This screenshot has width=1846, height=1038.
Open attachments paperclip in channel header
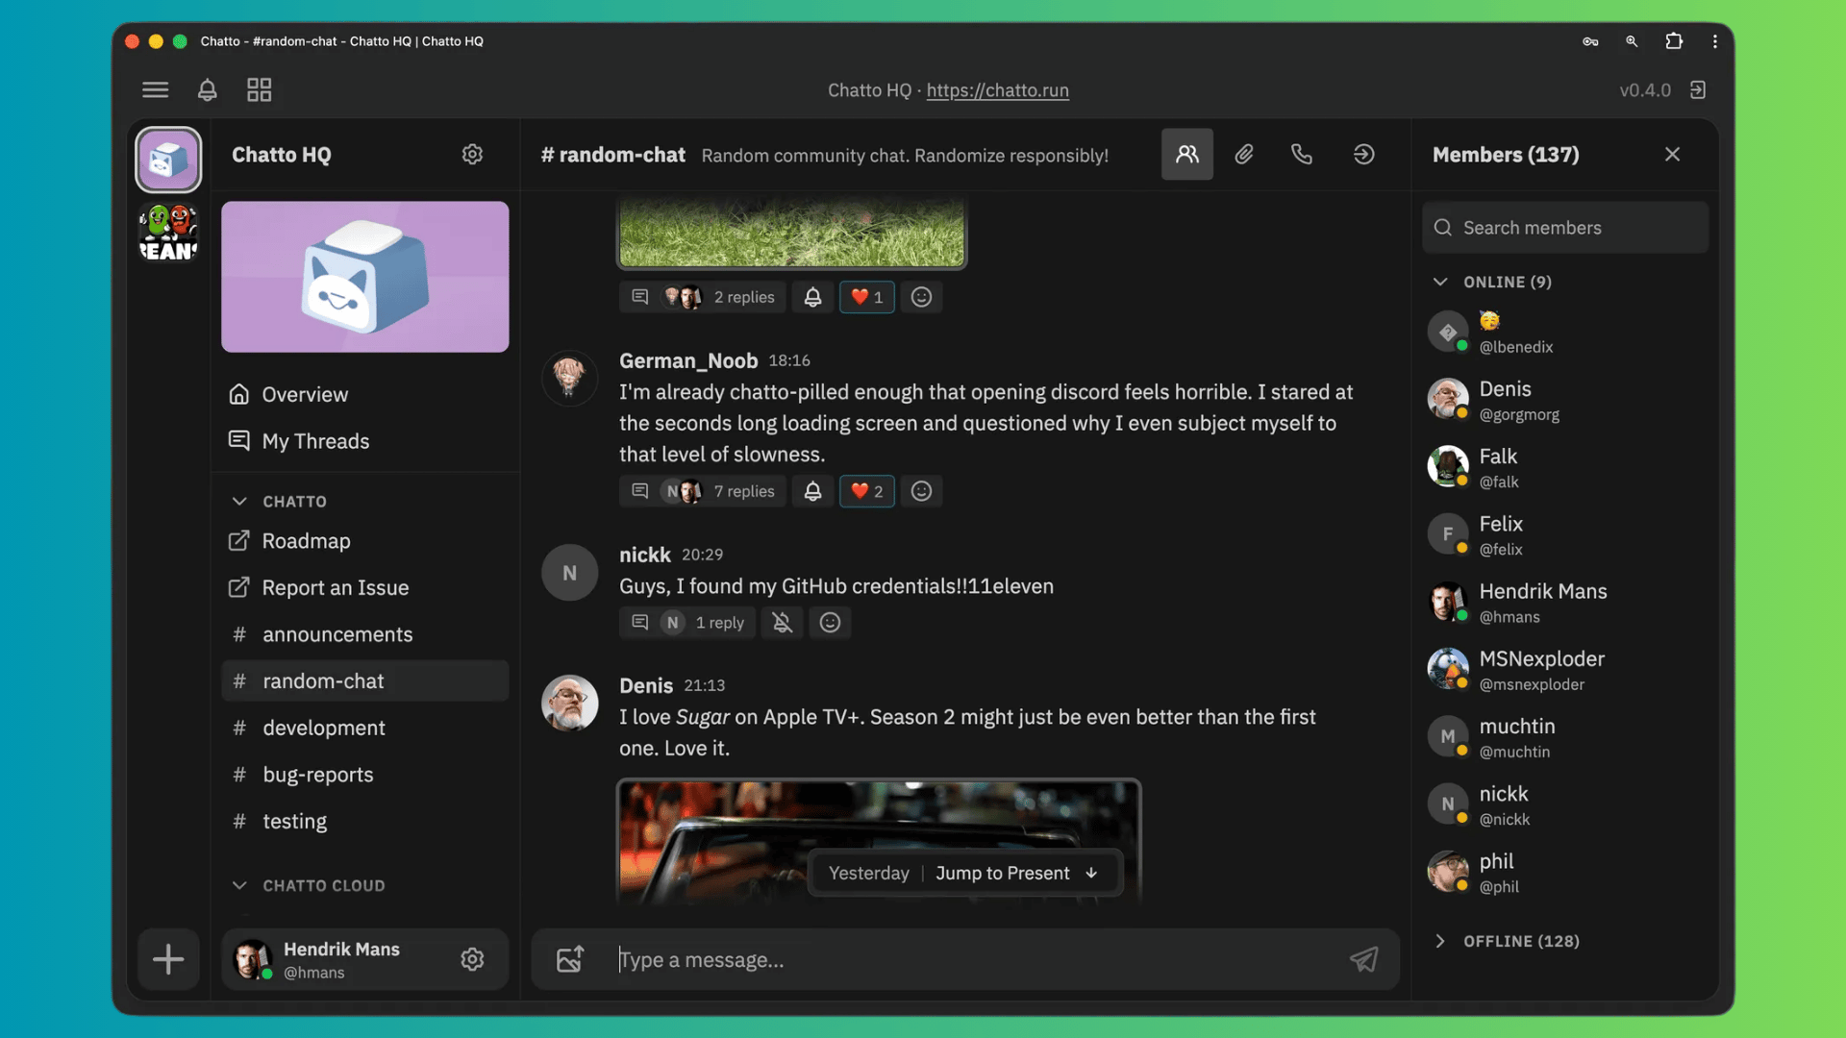(1243, 154)
